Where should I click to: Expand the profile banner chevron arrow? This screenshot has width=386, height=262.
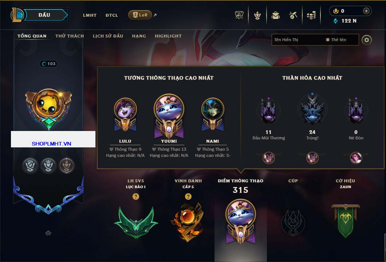point(48,233)
